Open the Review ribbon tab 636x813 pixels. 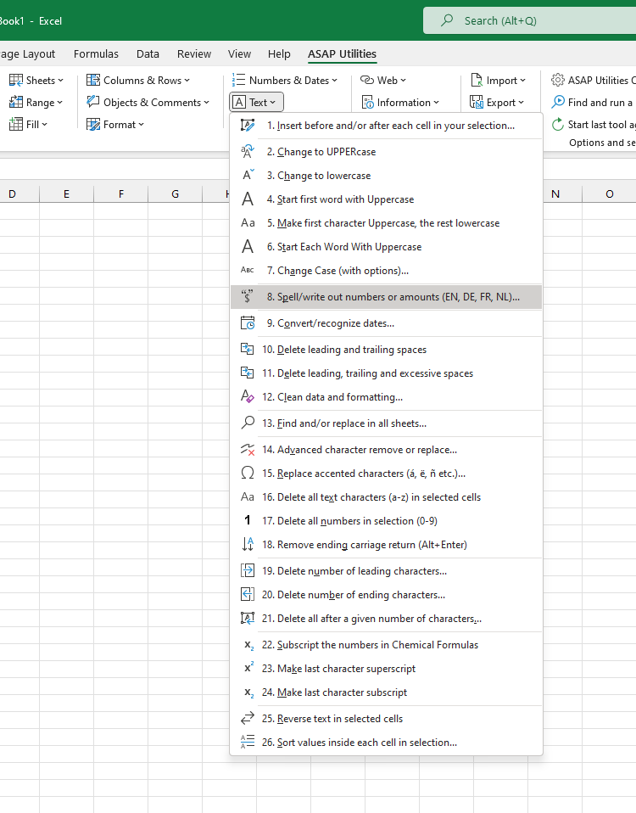[x=194, y=54]
